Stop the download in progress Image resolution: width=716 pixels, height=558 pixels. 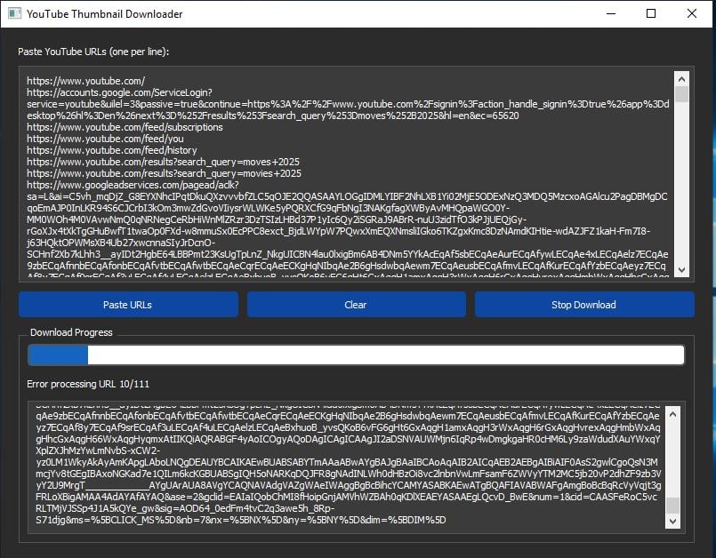coord(583,305)
